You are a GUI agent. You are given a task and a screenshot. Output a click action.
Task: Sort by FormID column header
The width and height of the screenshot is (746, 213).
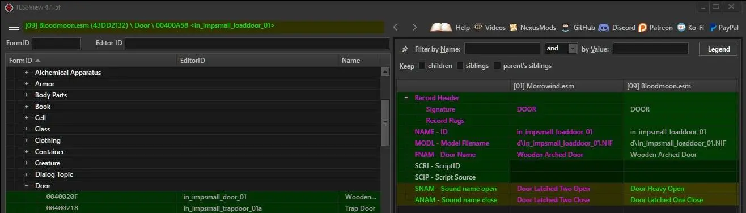(x=91, y=61)
